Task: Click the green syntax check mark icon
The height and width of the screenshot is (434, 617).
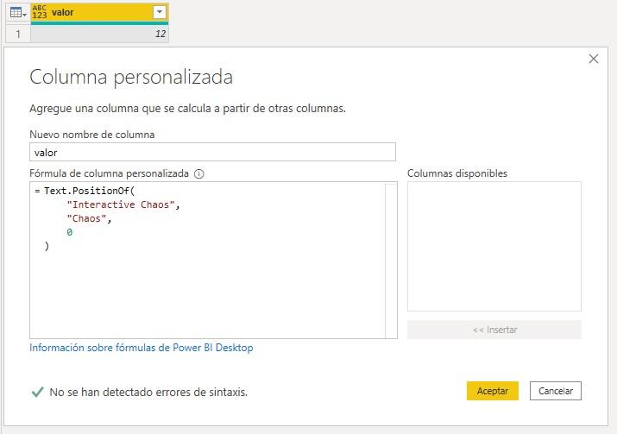Action: coord(37,392)
